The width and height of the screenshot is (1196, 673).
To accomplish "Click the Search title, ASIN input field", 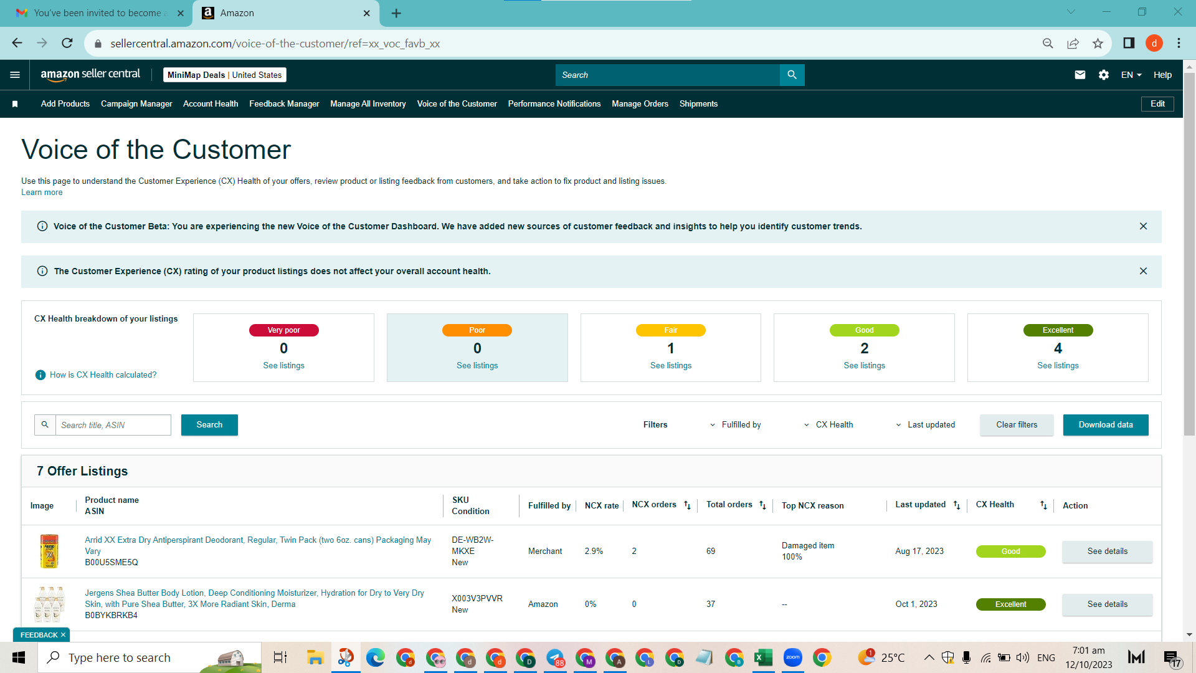I will 113,425.
